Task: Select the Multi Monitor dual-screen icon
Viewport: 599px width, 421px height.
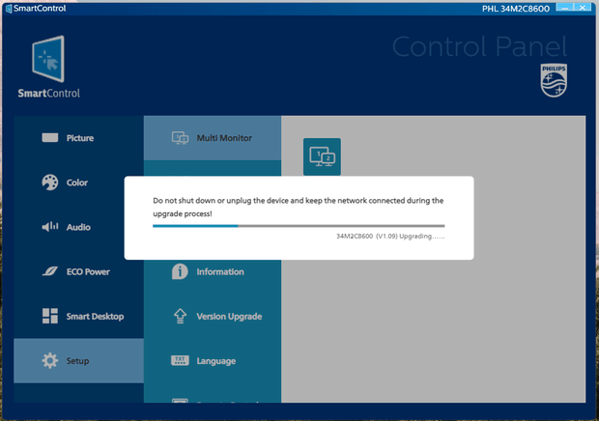Action: [x=180, y=138]
